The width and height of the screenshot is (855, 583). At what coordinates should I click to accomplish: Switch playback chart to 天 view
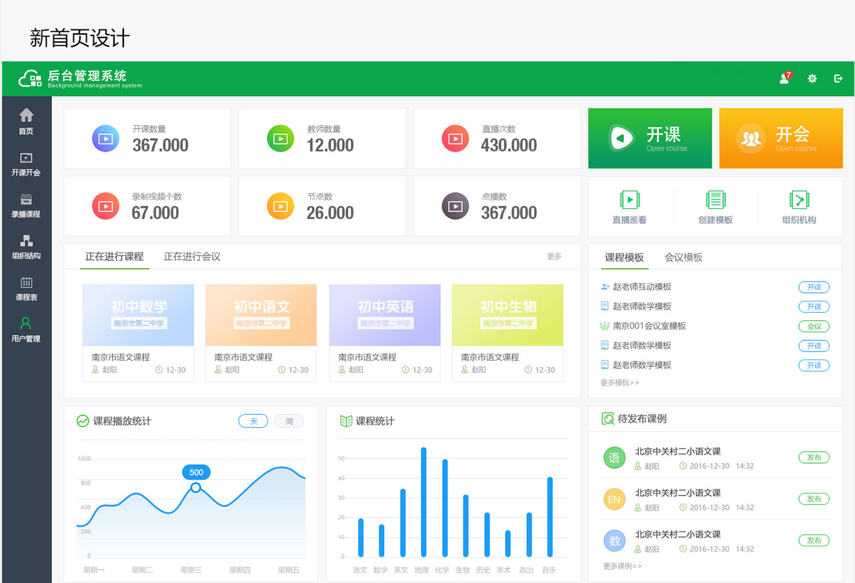pos(253,421)
